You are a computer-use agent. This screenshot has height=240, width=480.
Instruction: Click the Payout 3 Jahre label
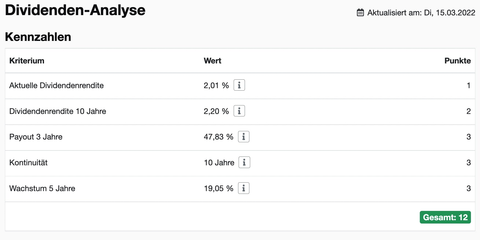(36, 137)
